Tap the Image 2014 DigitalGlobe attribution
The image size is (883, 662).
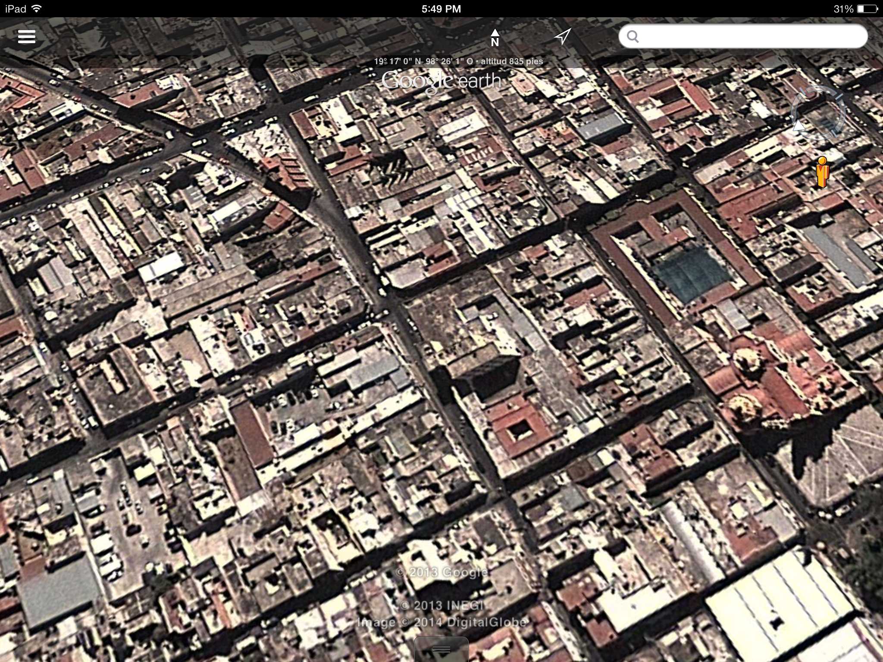click(442, 622)
